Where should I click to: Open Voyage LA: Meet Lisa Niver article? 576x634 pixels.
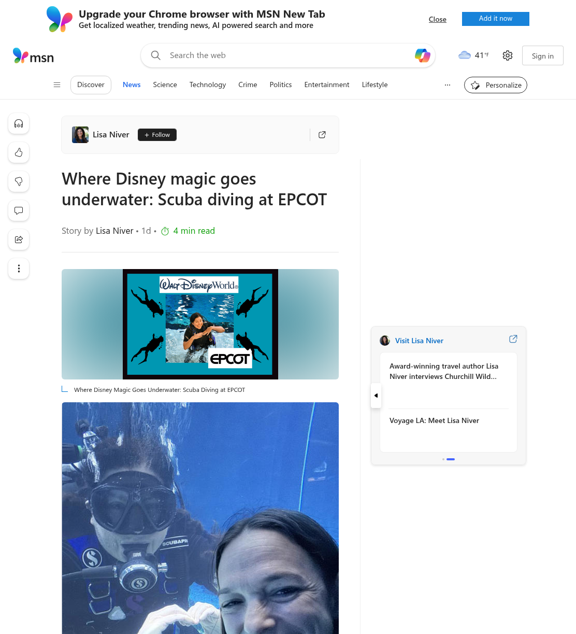[434, 420]
